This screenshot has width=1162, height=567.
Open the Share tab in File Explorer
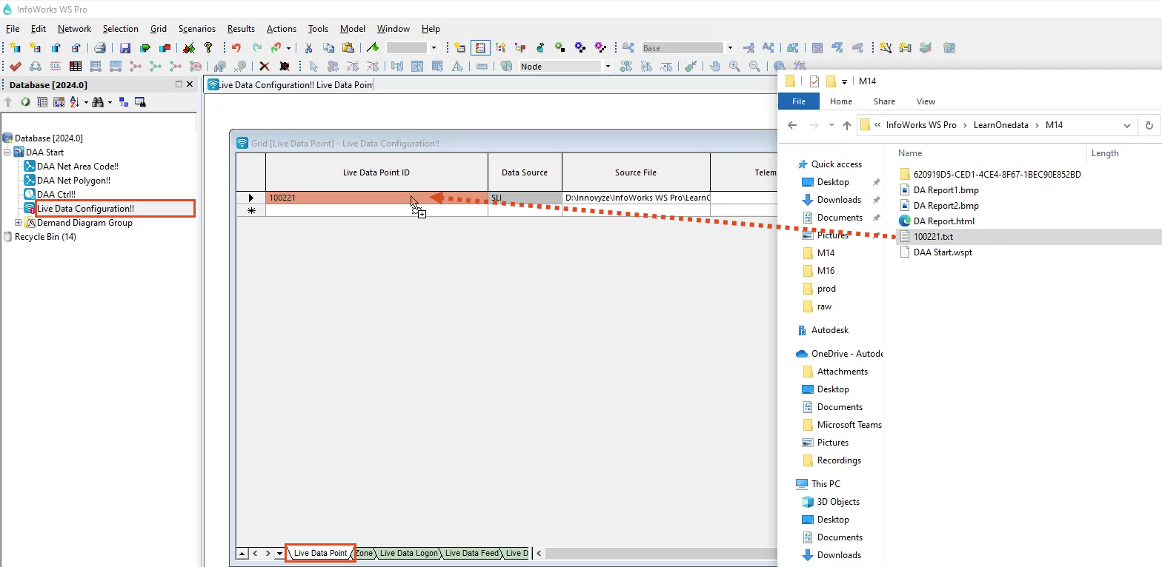pyautogui.click(x=884, y=101)
